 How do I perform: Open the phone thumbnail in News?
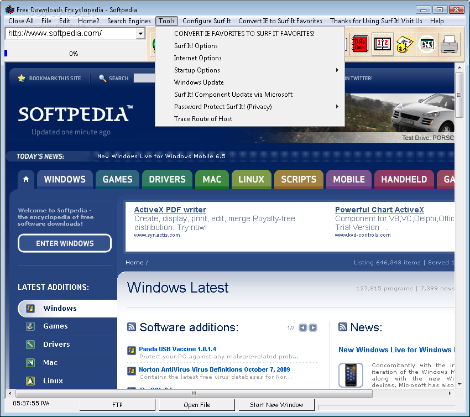(351, 375)
